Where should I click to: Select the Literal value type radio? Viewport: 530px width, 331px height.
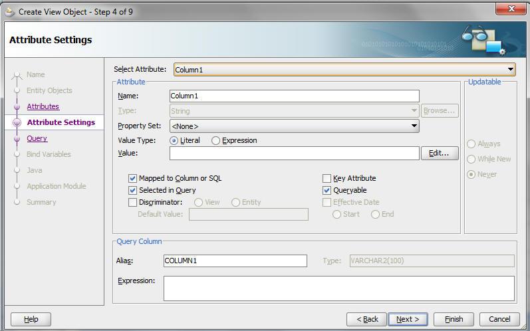click(x=174, y=140)
